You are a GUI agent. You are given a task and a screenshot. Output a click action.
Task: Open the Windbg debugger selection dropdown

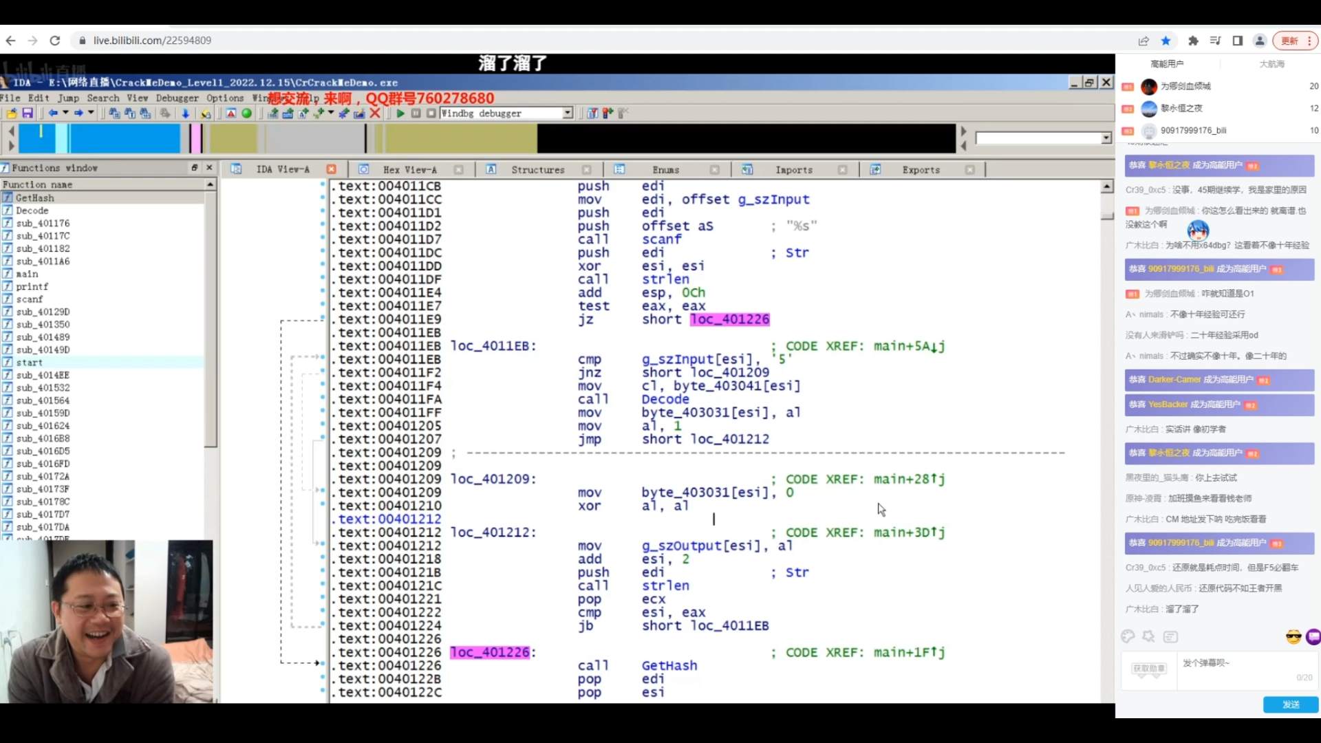568,114
